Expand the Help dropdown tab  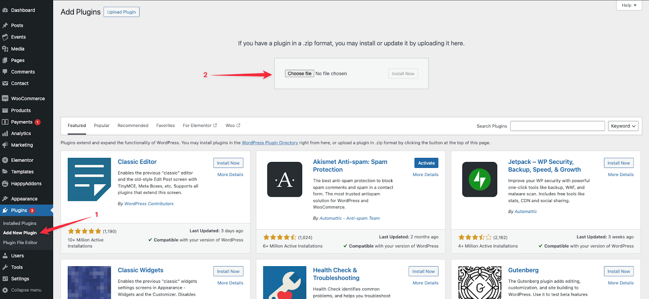(x=629, y=5)
